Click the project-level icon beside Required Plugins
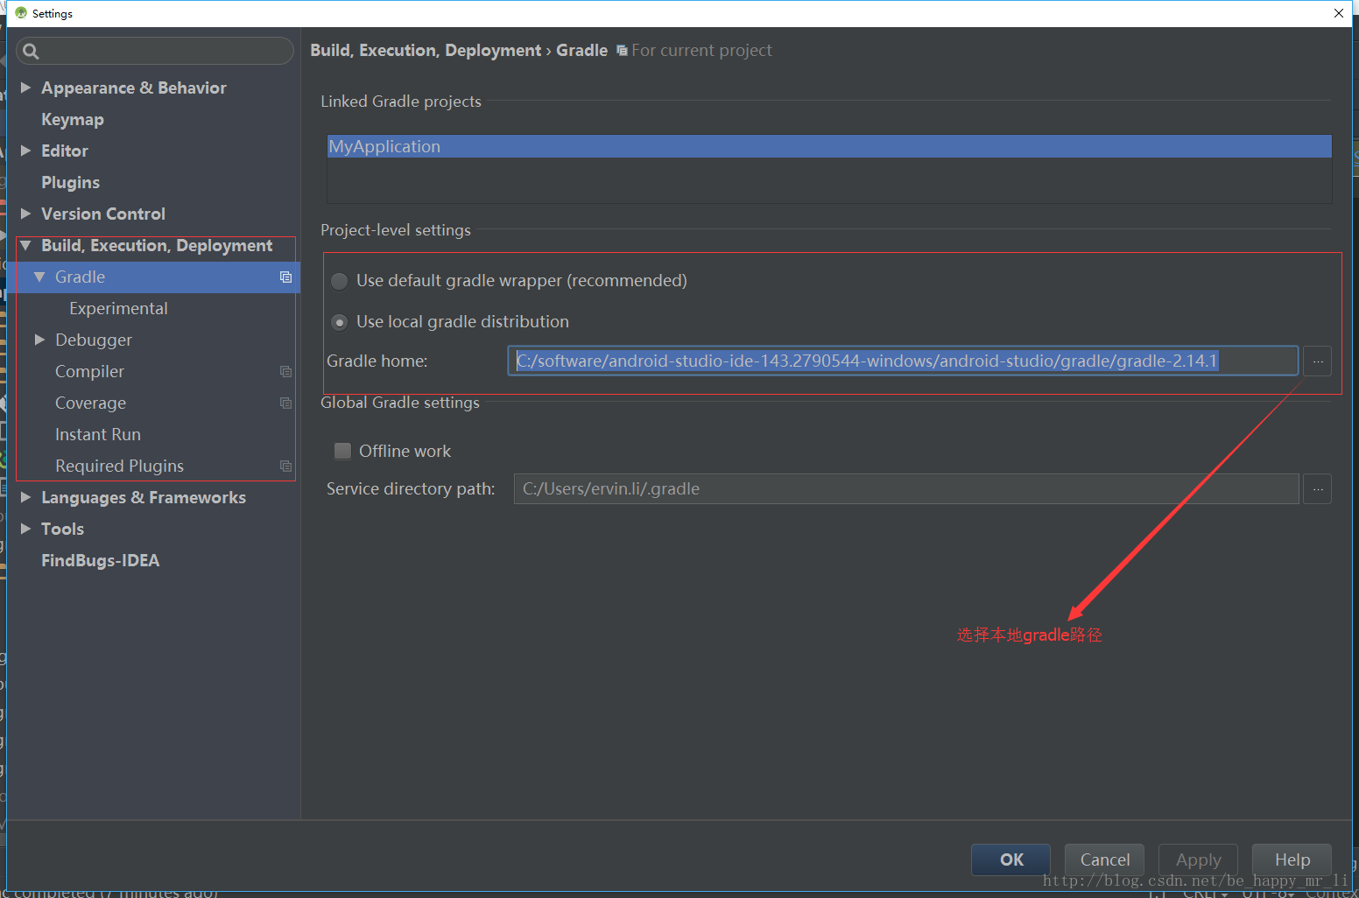The image size is (1359, 898). [285, 466]
